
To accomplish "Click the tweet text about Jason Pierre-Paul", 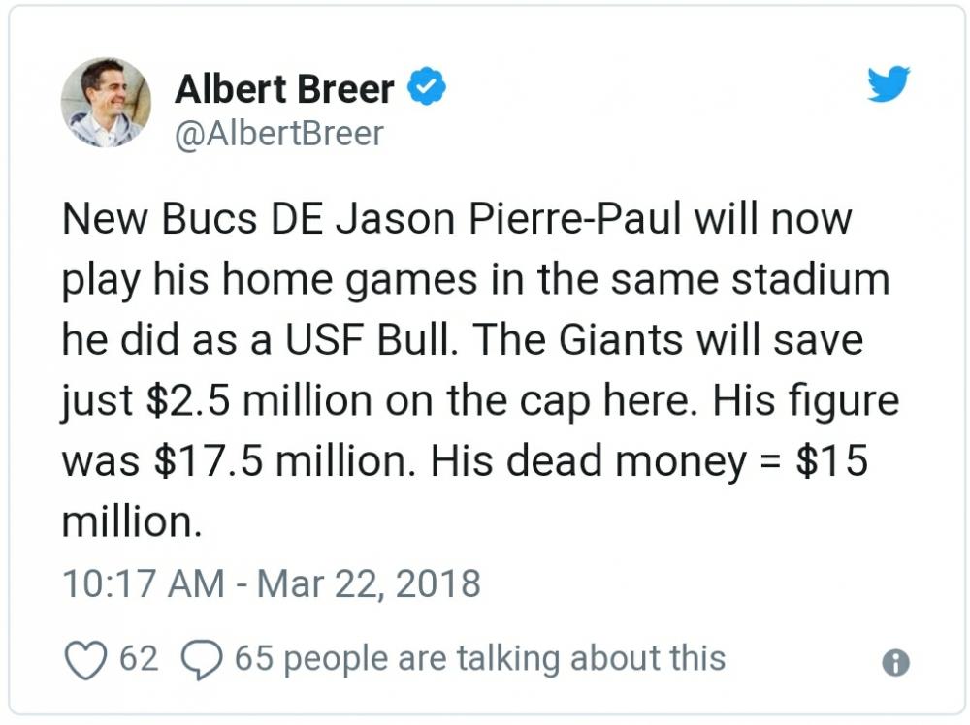I will tap(480, 370).
